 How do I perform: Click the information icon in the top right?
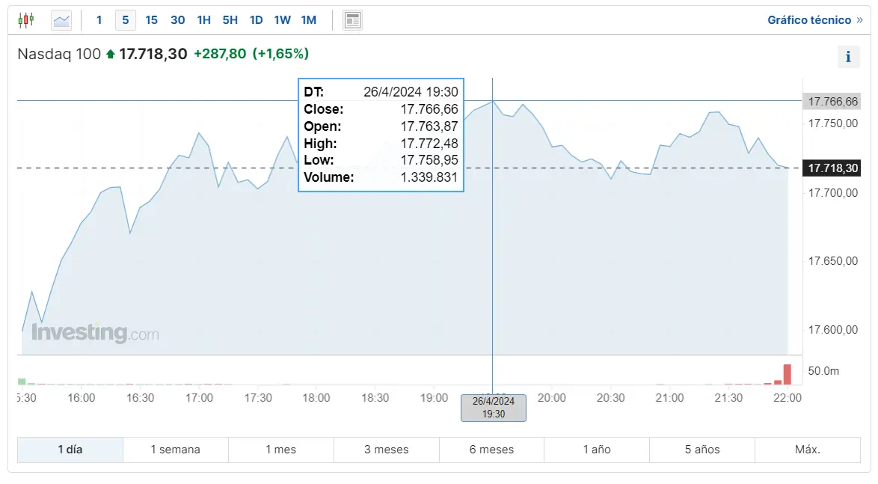(848, 56)
